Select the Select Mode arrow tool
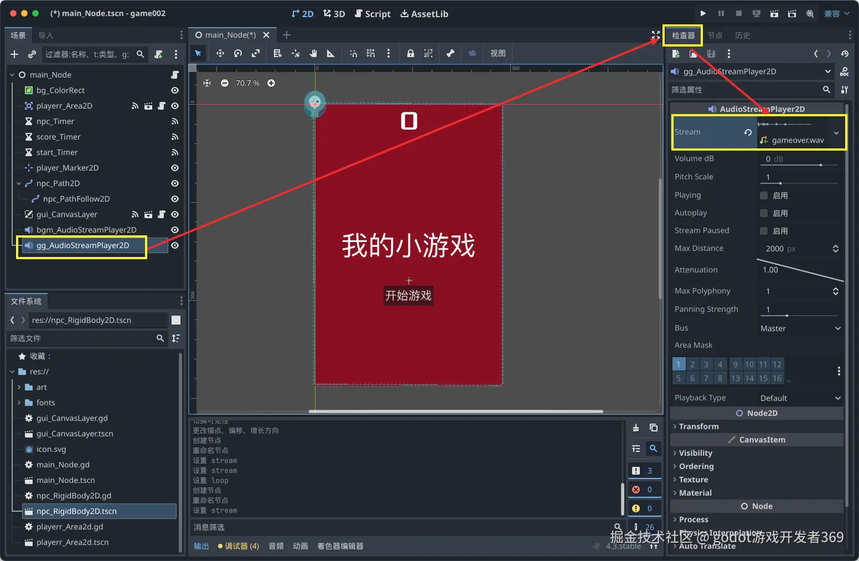 [x=198, y=53]
